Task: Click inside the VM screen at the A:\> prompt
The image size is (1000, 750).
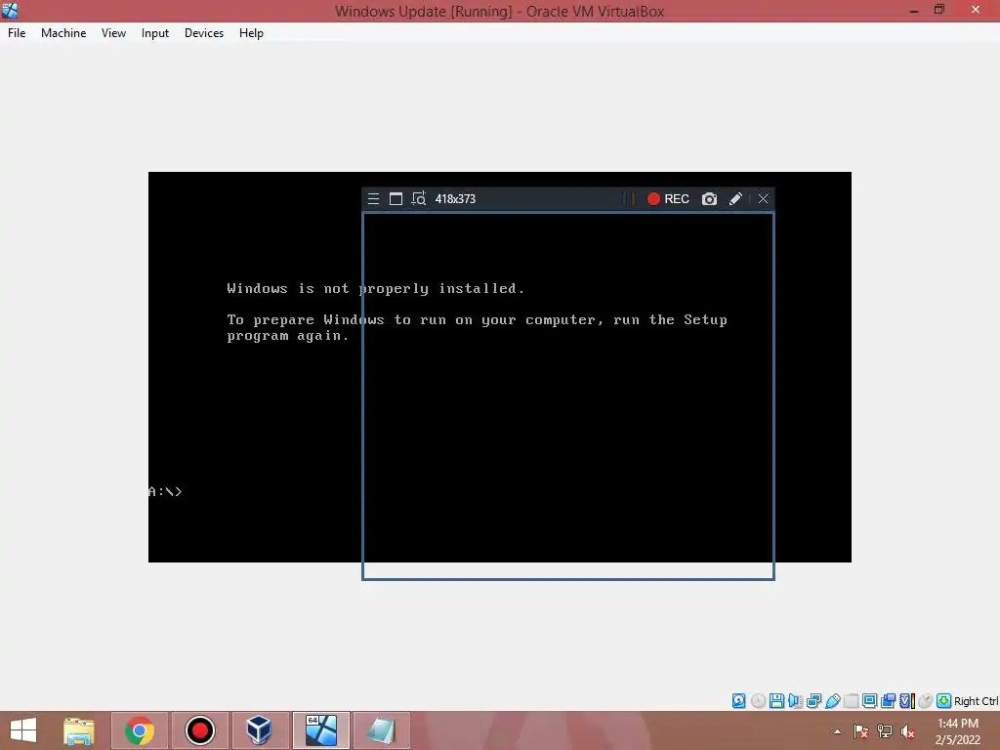Action: pos(166,491)
